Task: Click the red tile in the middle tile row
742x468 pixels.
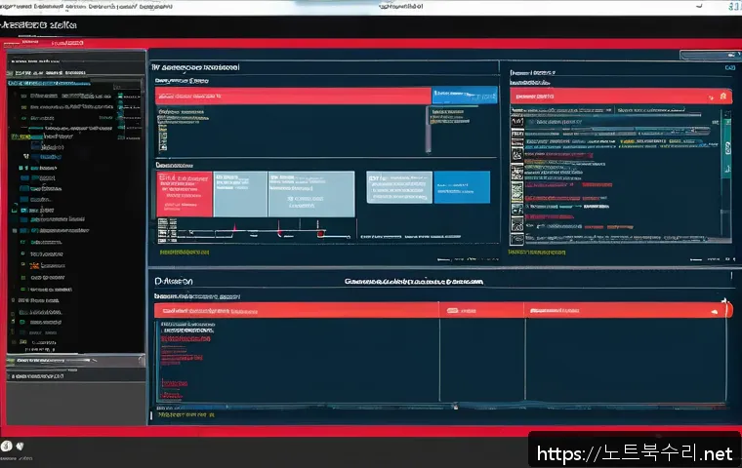Action: (184, 194)
